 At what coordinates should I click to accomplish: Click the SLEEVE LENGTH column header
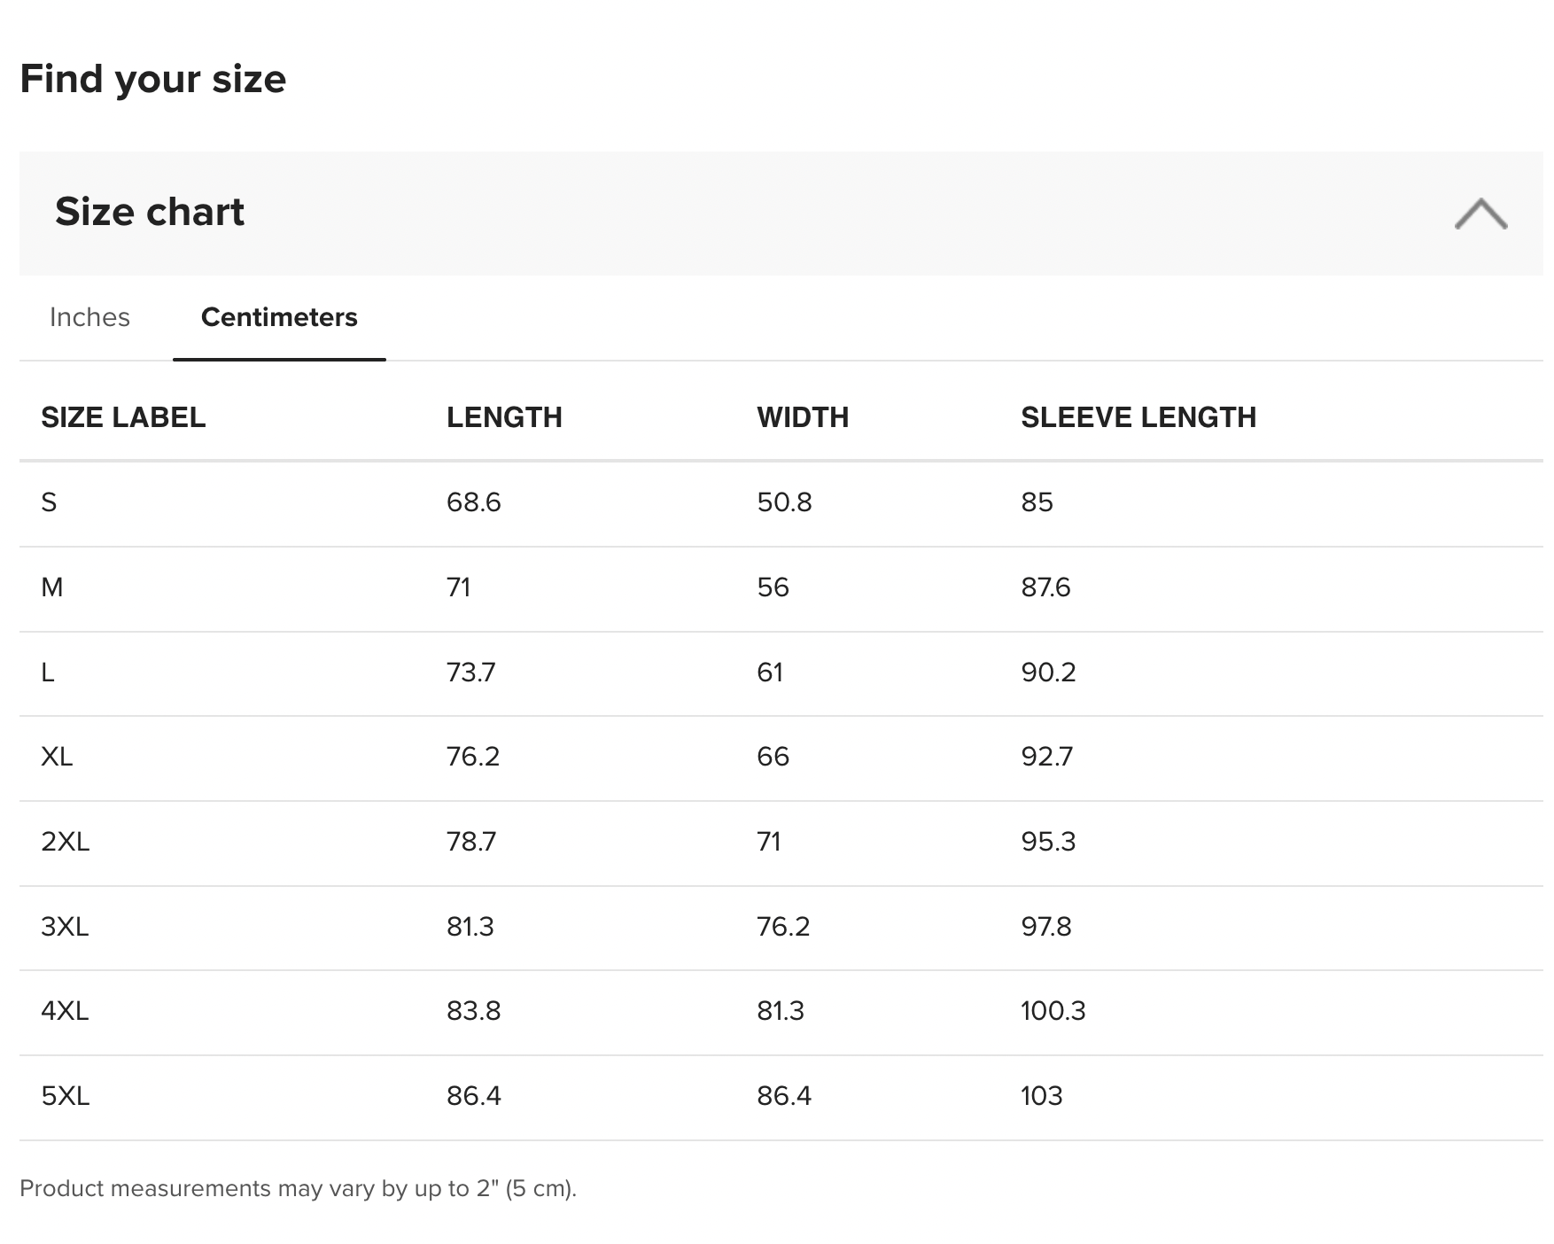pyautogui.click(x=1138, y=417)
